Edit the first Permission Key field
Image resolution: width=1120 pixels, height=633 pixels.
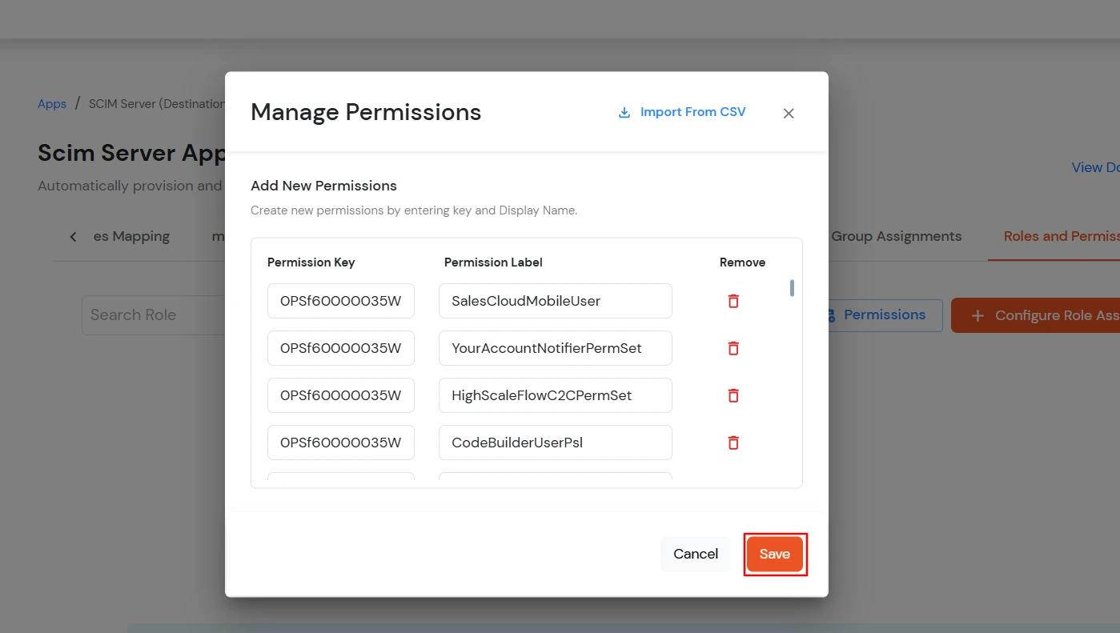point(340,300)
